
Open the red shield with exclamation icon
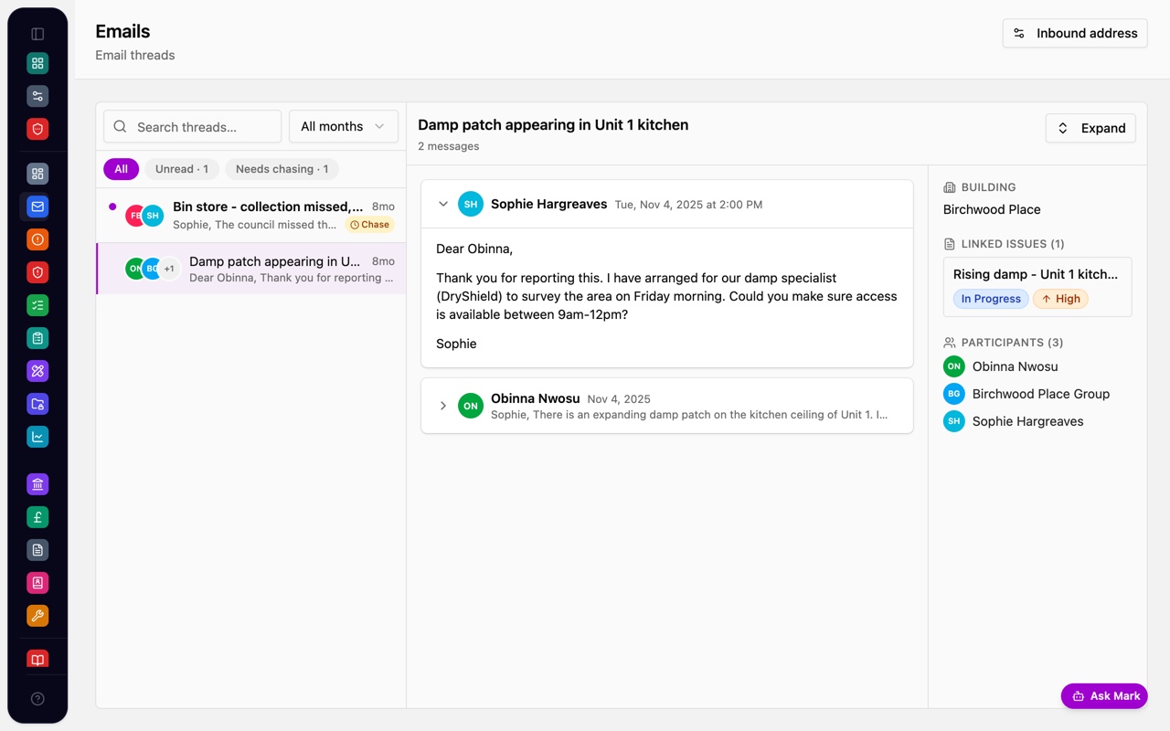pos(37,272)
